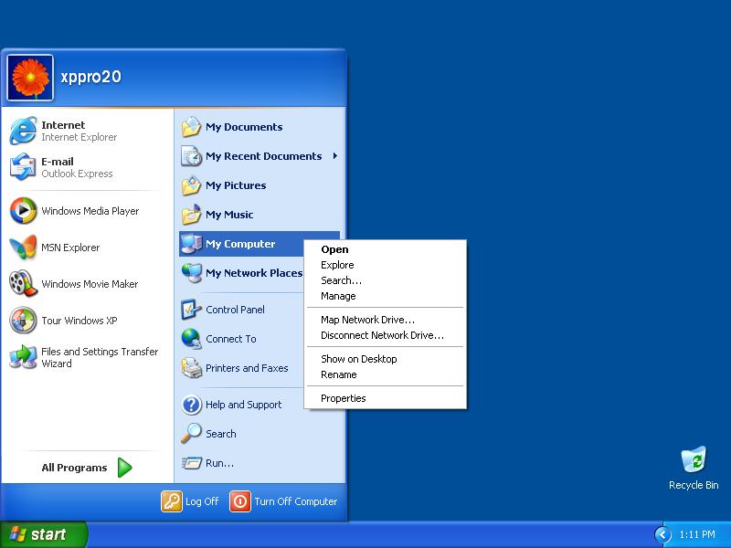
Task: Click the Printers and Faxes label
Action: pyautogui.click(x=247, y=368)
